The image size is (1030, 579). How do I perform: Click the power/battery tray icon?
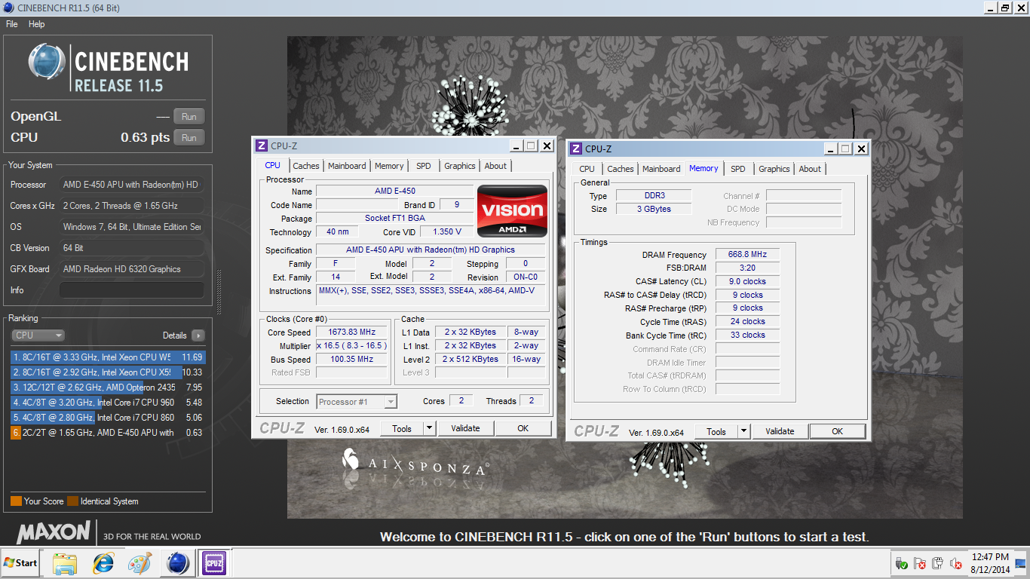(x=937, y=563)
